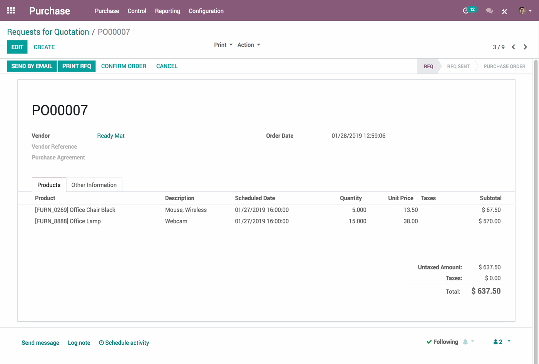Open the Discuss chat bubble
This screenshot has width=539, height=364.
pos(489,10)
